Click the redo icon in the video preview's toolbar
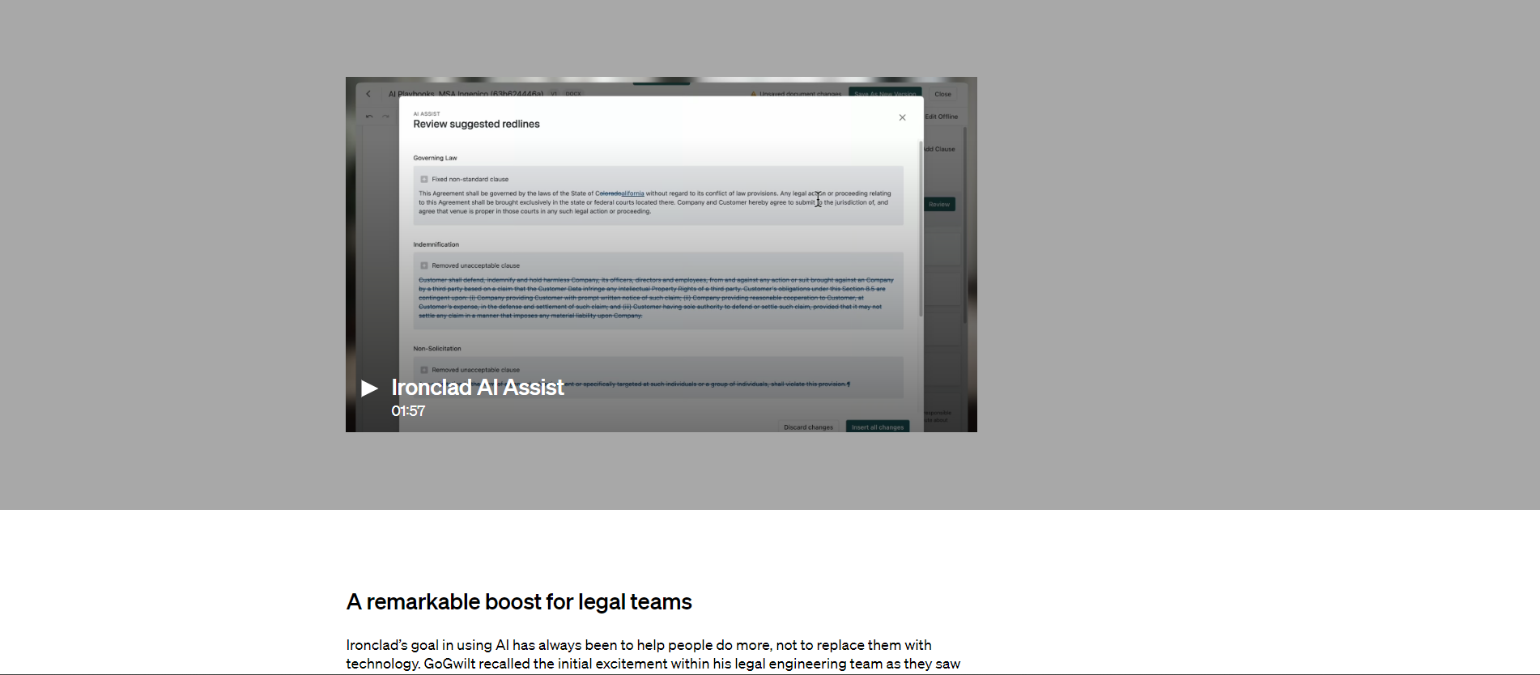1540x675 pixels. tap(385, 117)
